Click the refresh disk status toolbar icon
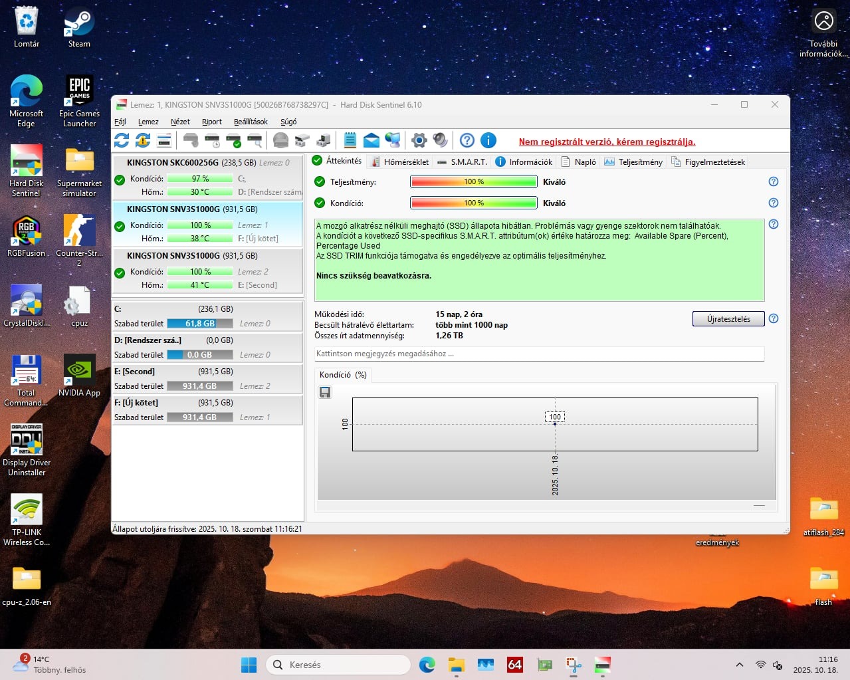 point(122,140)
